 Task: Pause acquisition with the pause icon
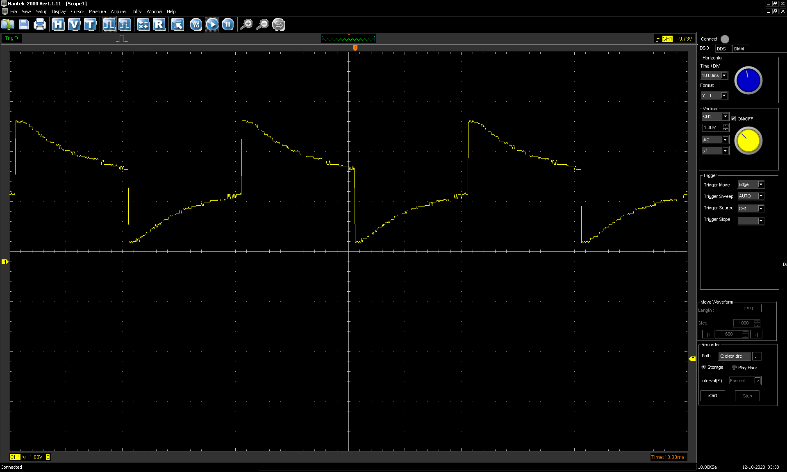tap(228, 25)
